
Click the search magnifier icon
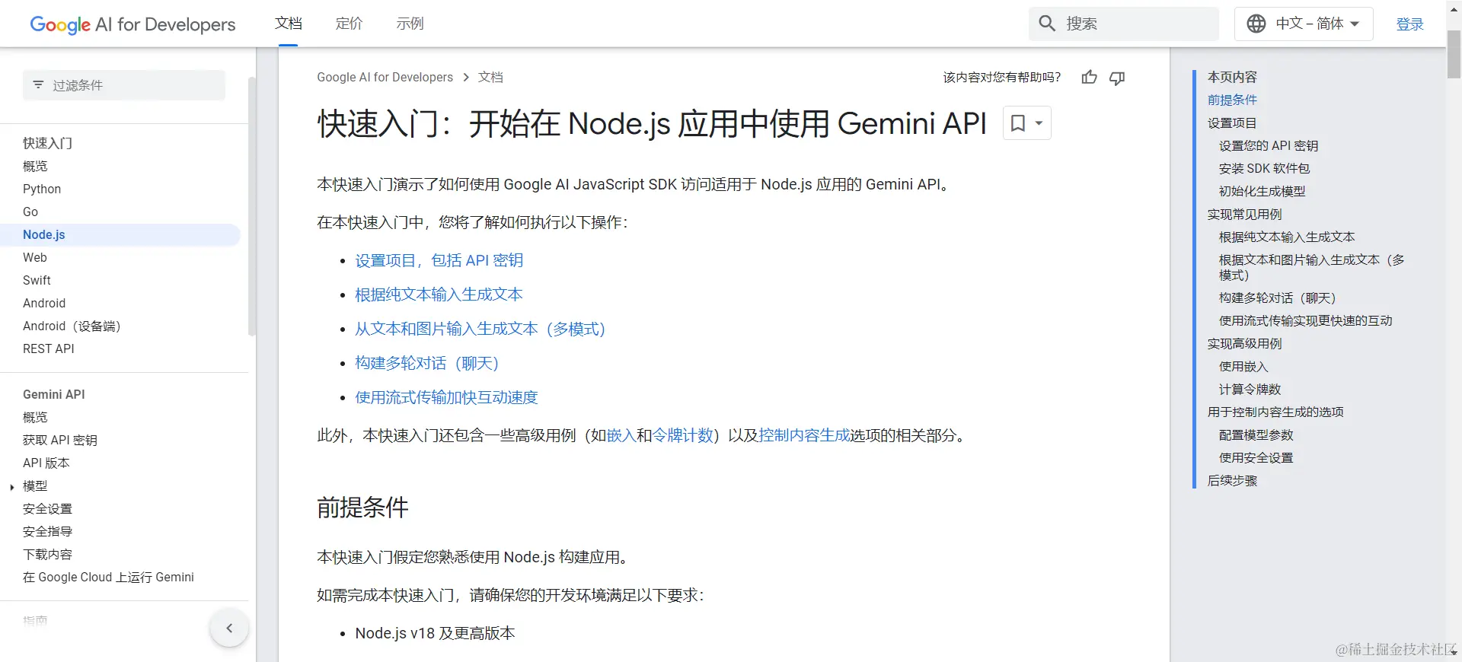pyautogui.click(x=1047, y=24)
